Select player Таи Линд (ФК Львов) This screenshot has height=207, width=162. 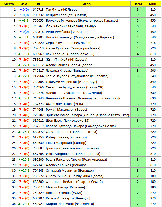click(x=62, y=10)
